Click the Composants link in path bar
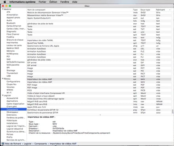Screen dimensions: 174x146 click(x=40, y=144)
